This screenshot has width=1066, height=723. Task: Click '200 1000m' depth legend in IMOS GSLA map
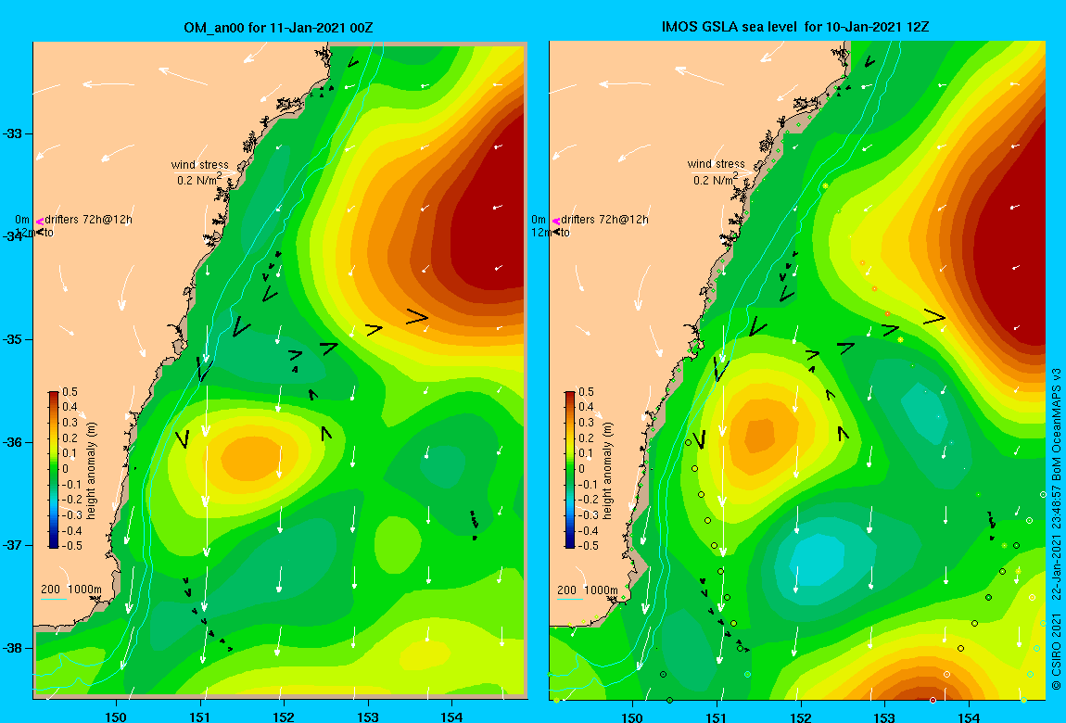588,590
